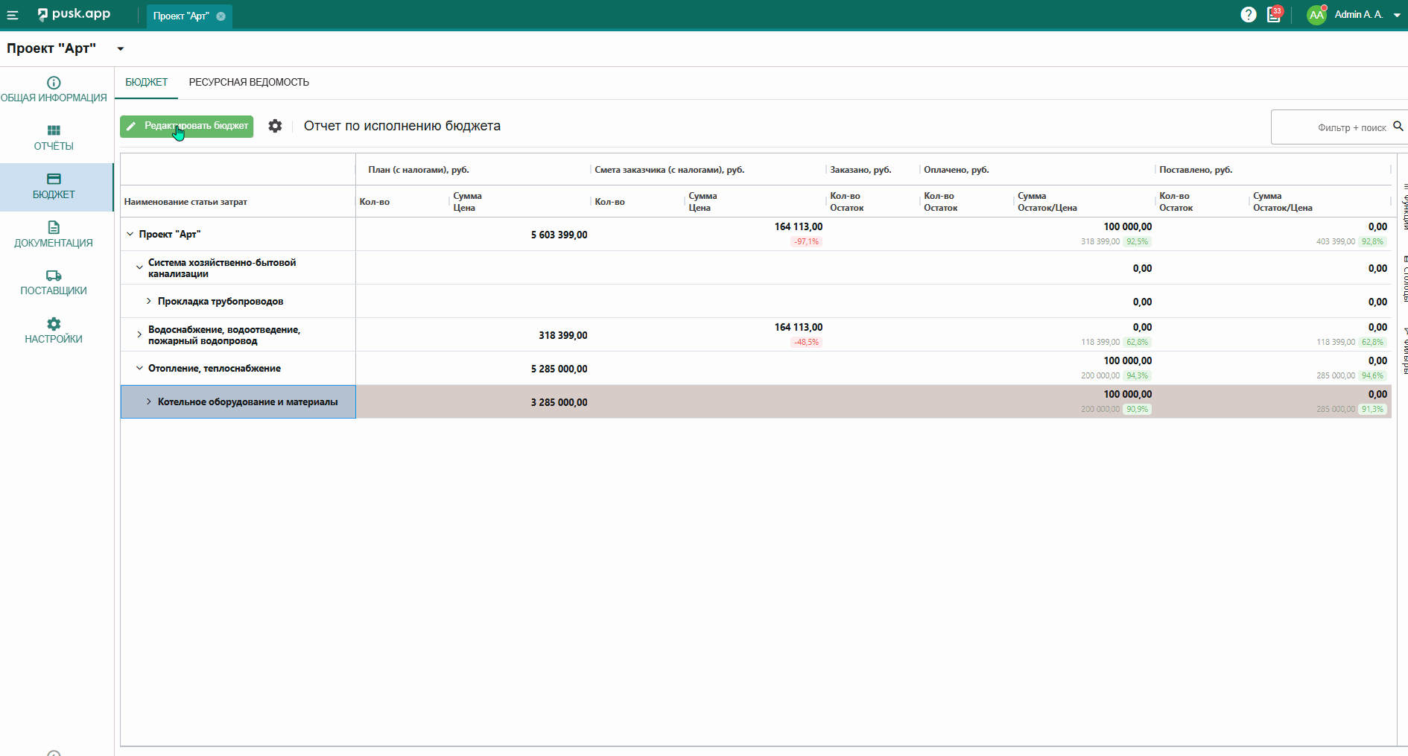Open the Отчёты section in sidebar
Screen dimensions: 1408x756
[x=54, y=138]
